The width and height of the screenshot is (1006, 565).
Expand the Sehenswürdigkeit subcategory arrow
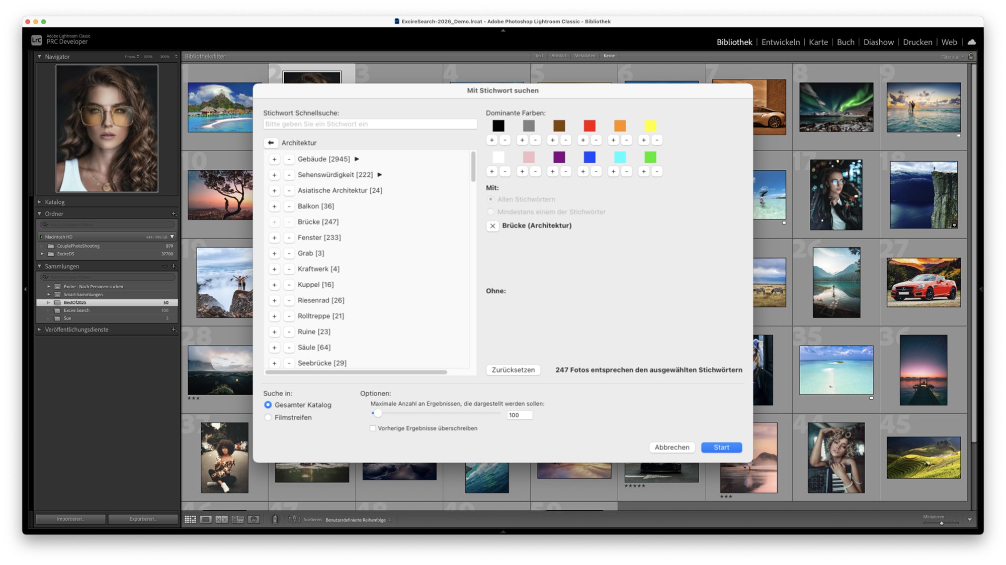click(x=380, y=175)
